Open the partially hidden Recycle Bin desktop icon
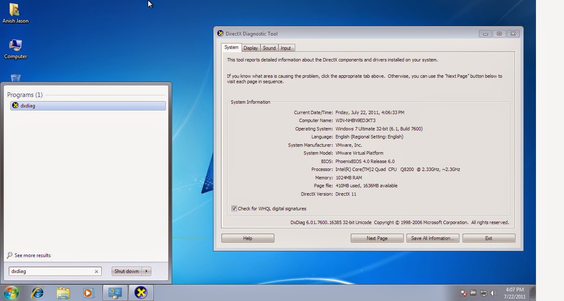The width and height of the screenshot is (564, 301). click(15, 78)
